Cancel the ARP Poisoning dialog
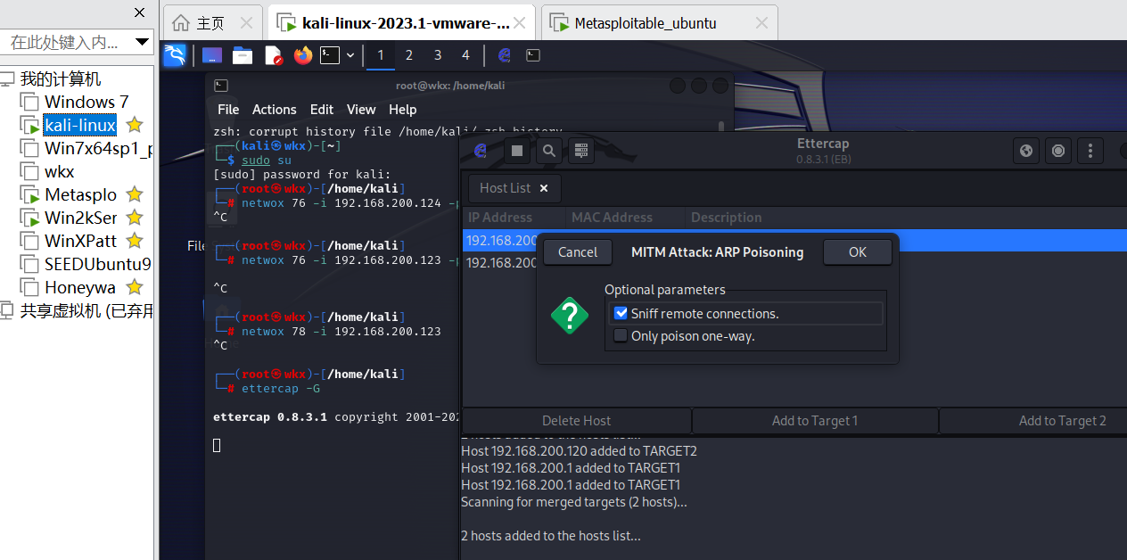 [578, 251]
